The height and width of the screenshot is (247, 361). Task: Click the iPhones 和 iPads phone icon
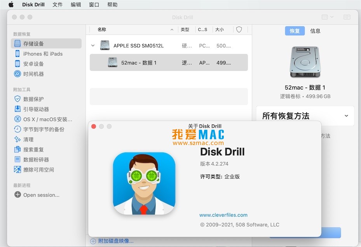tap(17, 54)
